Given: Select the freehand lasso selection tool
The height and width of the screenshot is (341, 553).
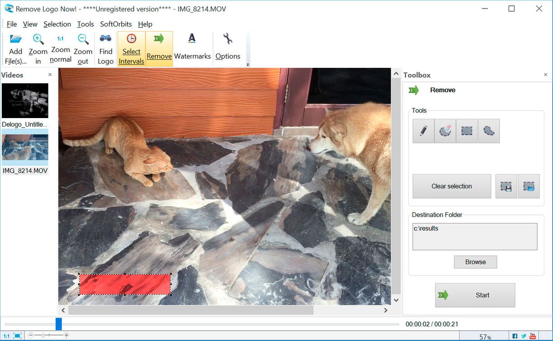Looking at the screenshot, I should [x=489, y=131].
